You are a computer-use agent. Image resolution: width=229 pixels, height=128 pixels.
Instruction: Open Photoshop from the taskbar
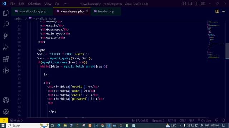[96, 126]
